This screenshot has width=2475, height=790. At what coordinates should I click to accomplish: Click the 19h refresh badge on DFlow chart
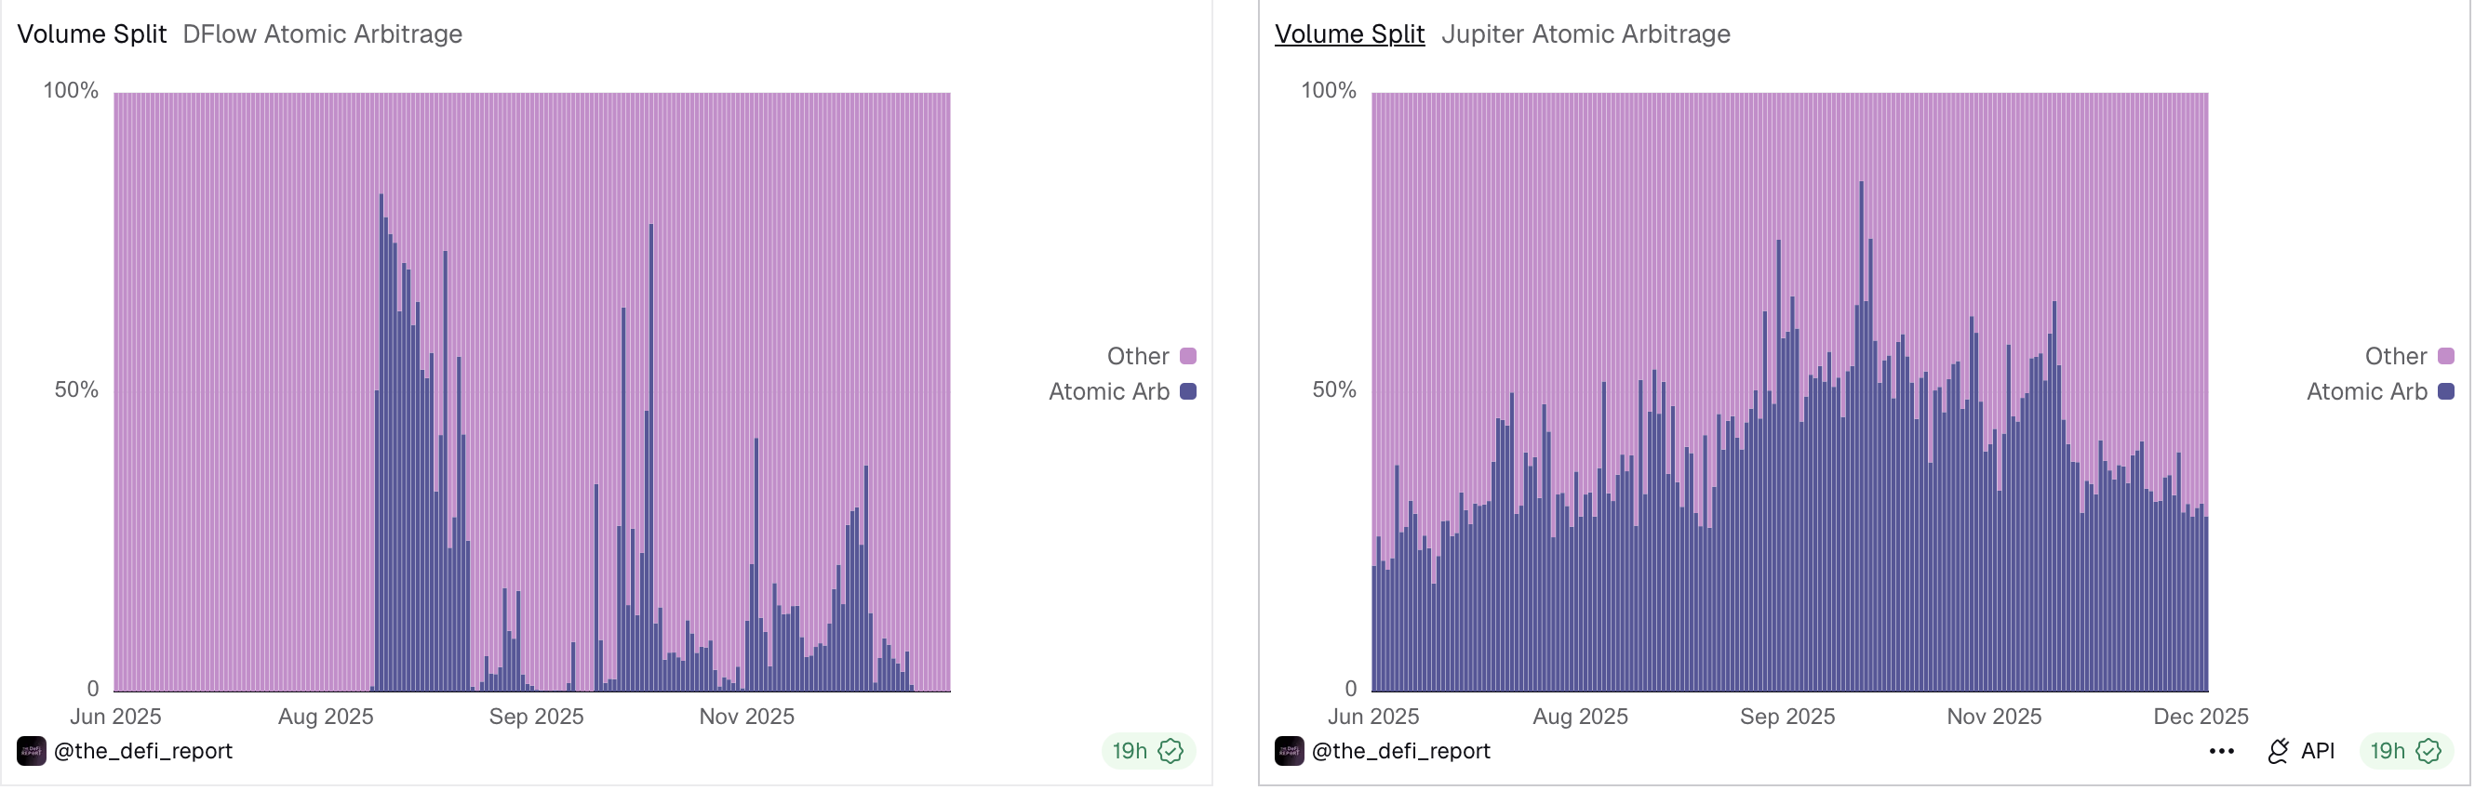coord(1130,752)
